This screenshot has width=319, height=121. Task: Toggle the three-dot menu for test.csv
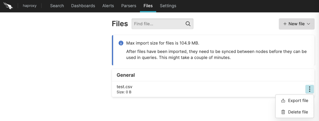[x=310, y=89]
